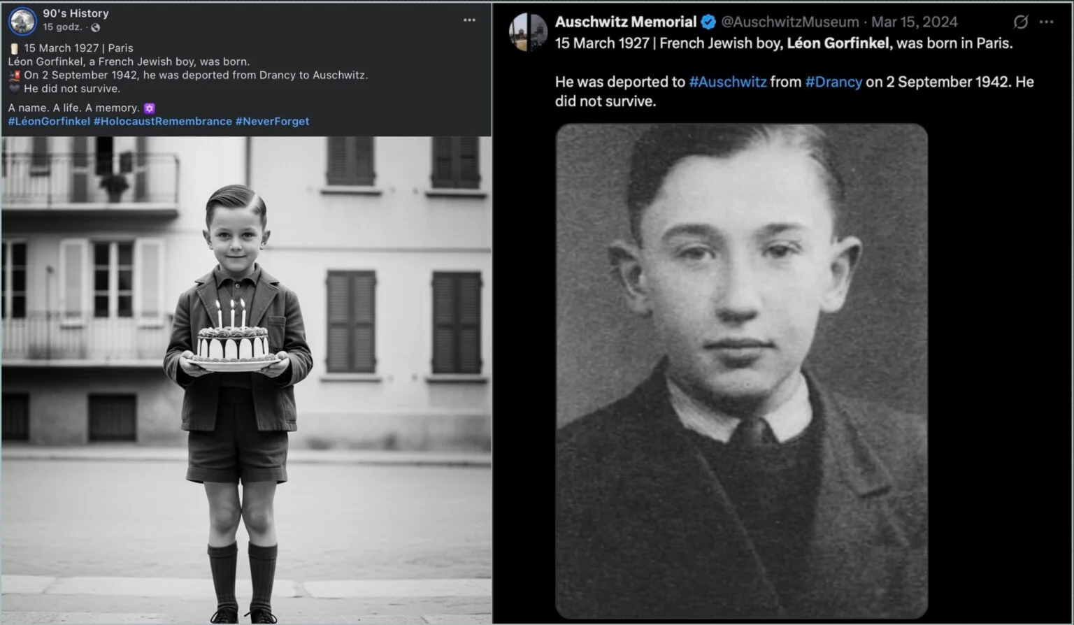Image resolution: width=1074 pixels, height=625 pixels.
Task: Follow the #LéonGorfinkel hashtag
Action: point(49,121)
